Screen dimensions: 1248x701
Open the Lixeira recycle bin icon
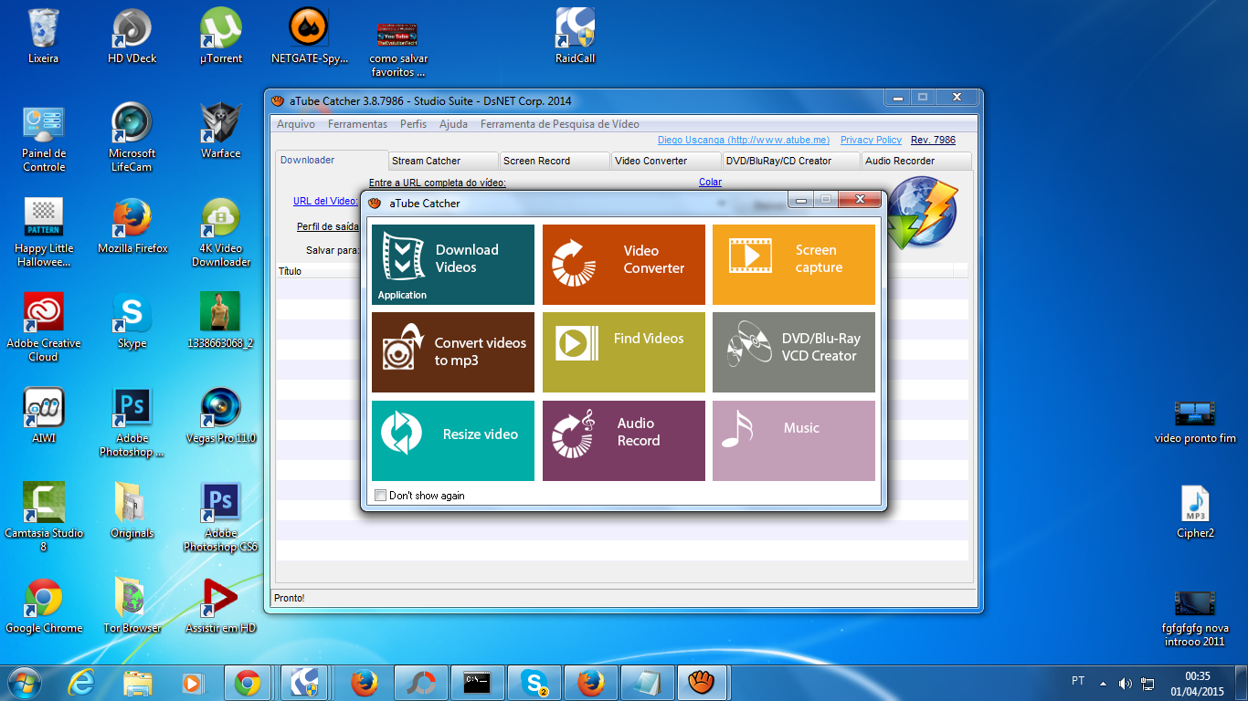pos(43,37)
